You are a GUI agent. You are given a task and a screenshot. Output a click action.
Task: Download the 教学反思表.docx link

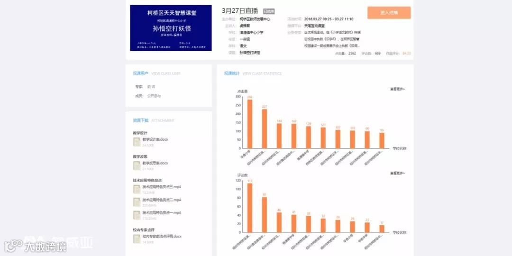click(155, 163)
